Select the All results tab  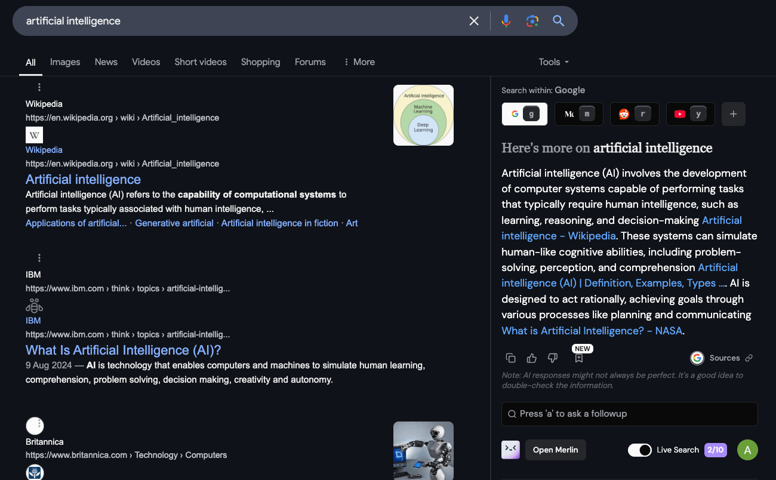tap(30, 62)
